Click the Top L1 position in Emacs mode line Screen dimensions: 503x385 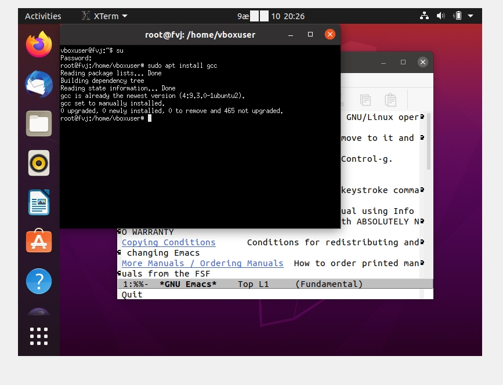pos(253,284)
